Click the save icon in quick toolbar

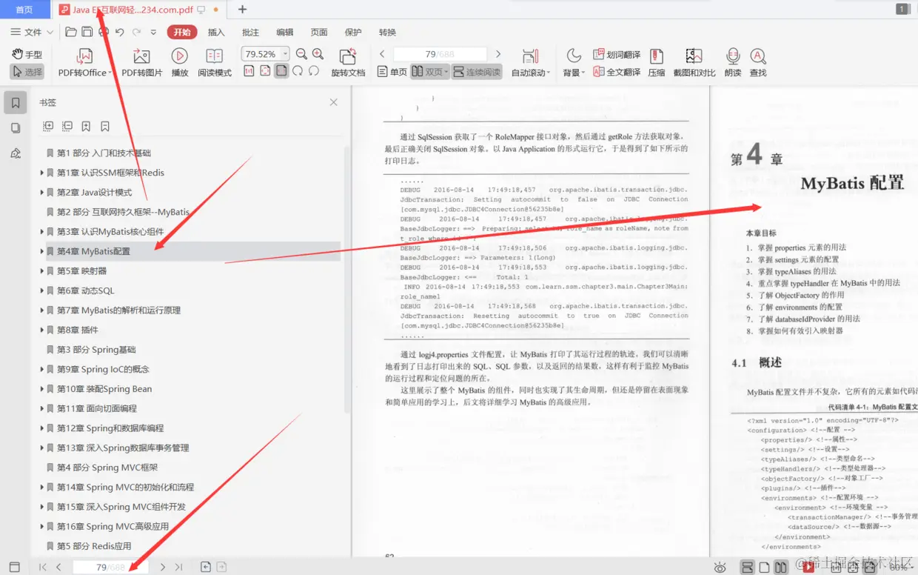click(87, 32)
